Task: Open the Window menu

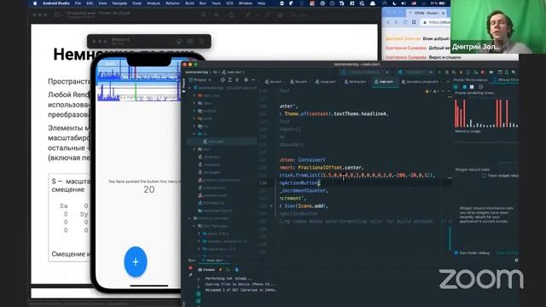Action: point(245,3)
